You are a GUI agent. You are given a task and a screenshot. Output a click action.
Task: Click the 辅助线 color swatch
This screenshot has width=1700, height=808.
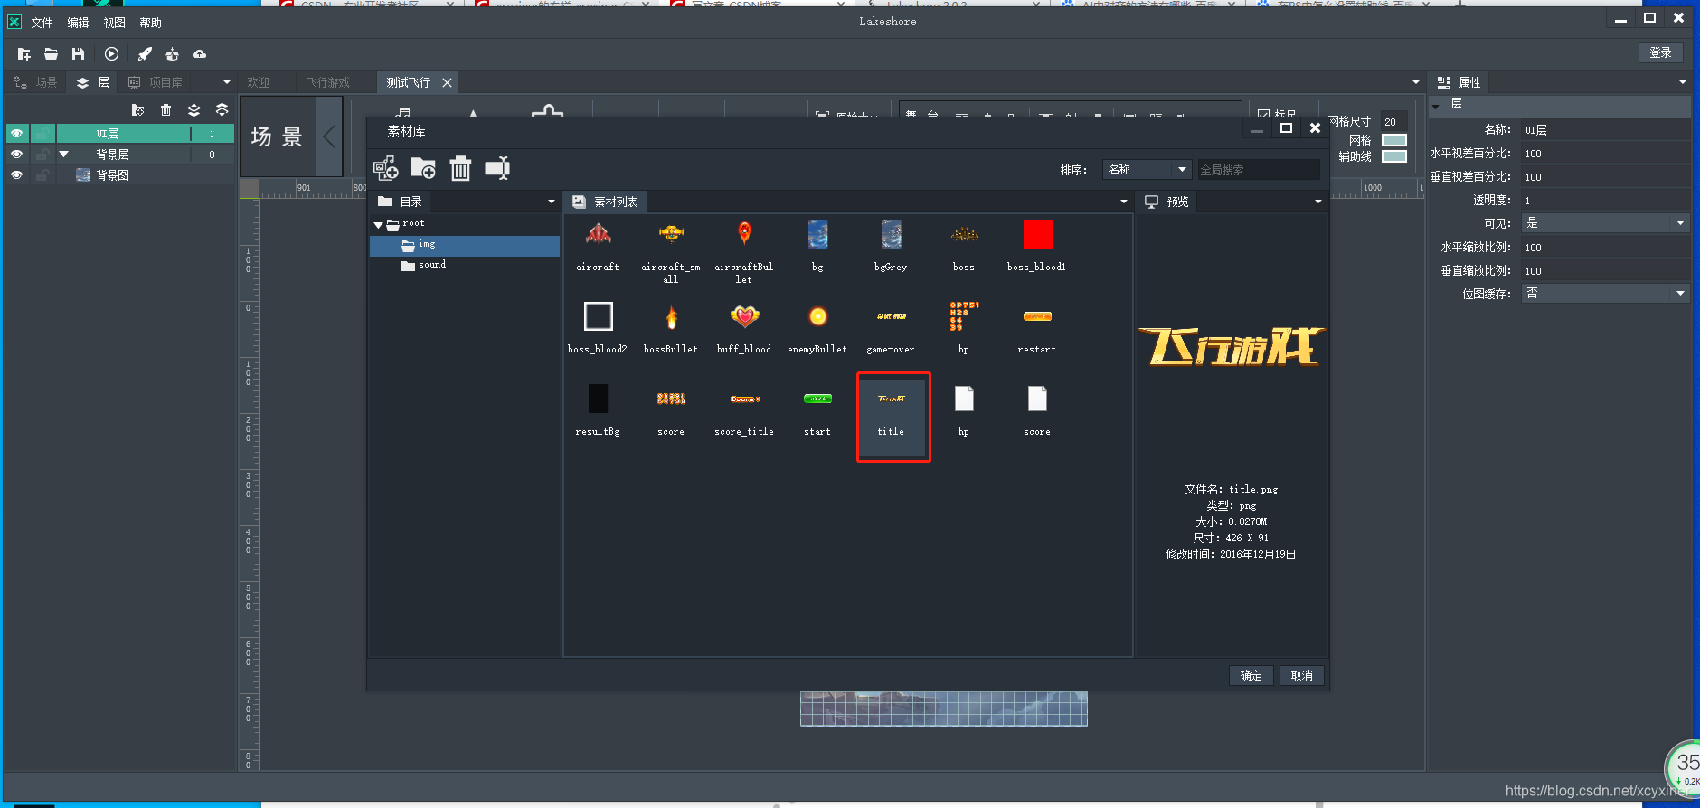[x=1394, y=156]
